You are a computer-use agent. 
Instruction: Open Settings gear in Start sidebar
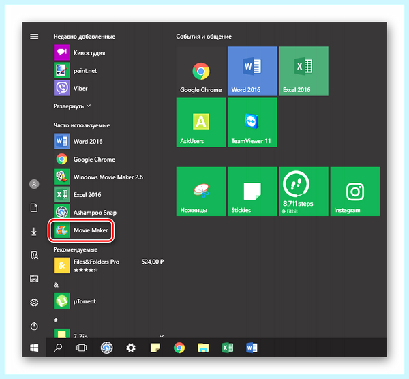pyautogui.click(x=34, y=302)
